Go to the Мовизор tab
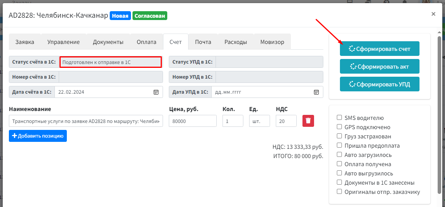Viewport: 445px width, 207px height. coord(272,42)
